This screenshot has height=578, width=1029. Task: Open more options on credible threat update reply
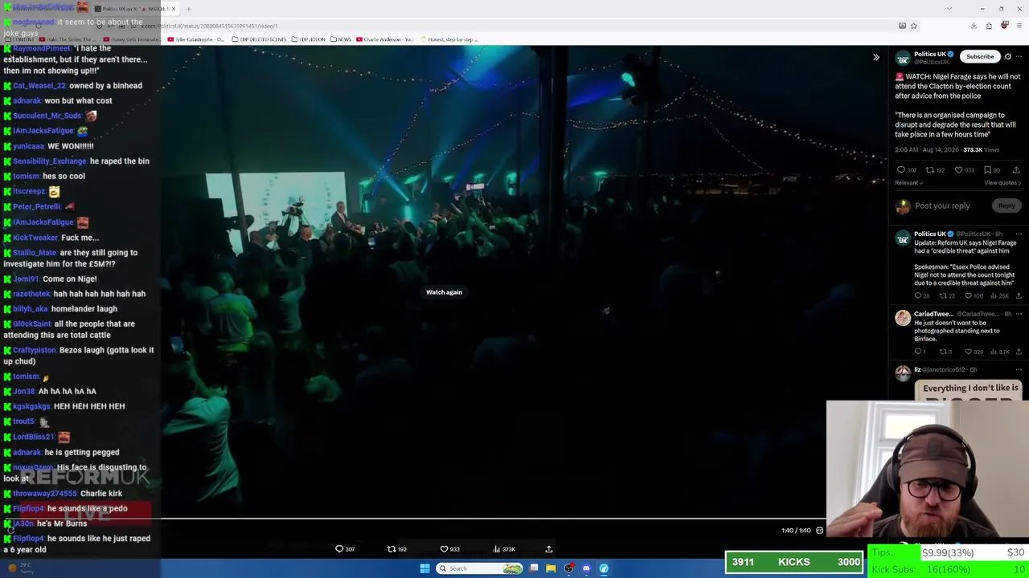(x=1019, y=234)
